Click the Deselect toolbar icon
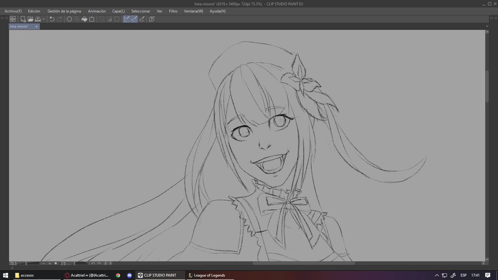The height and width of the screenshot is (280, 498). pos(102,19)
